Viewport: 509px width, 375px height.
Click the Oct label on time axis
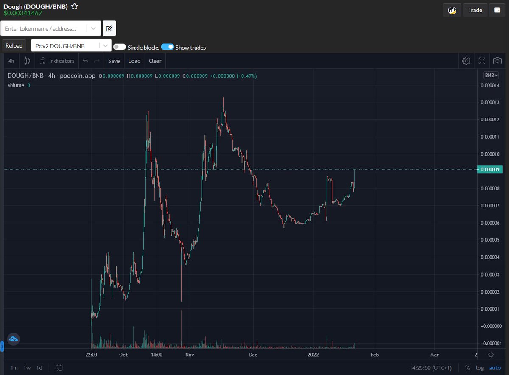(x=123, y=355)
